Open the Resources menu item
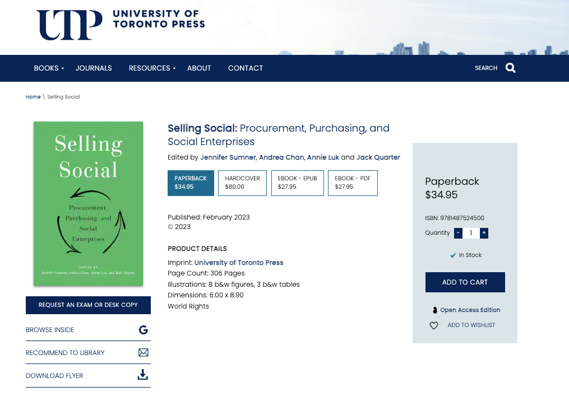Viewport: 569px width, 415px height. pyautogui.click(x=149, y=68)
